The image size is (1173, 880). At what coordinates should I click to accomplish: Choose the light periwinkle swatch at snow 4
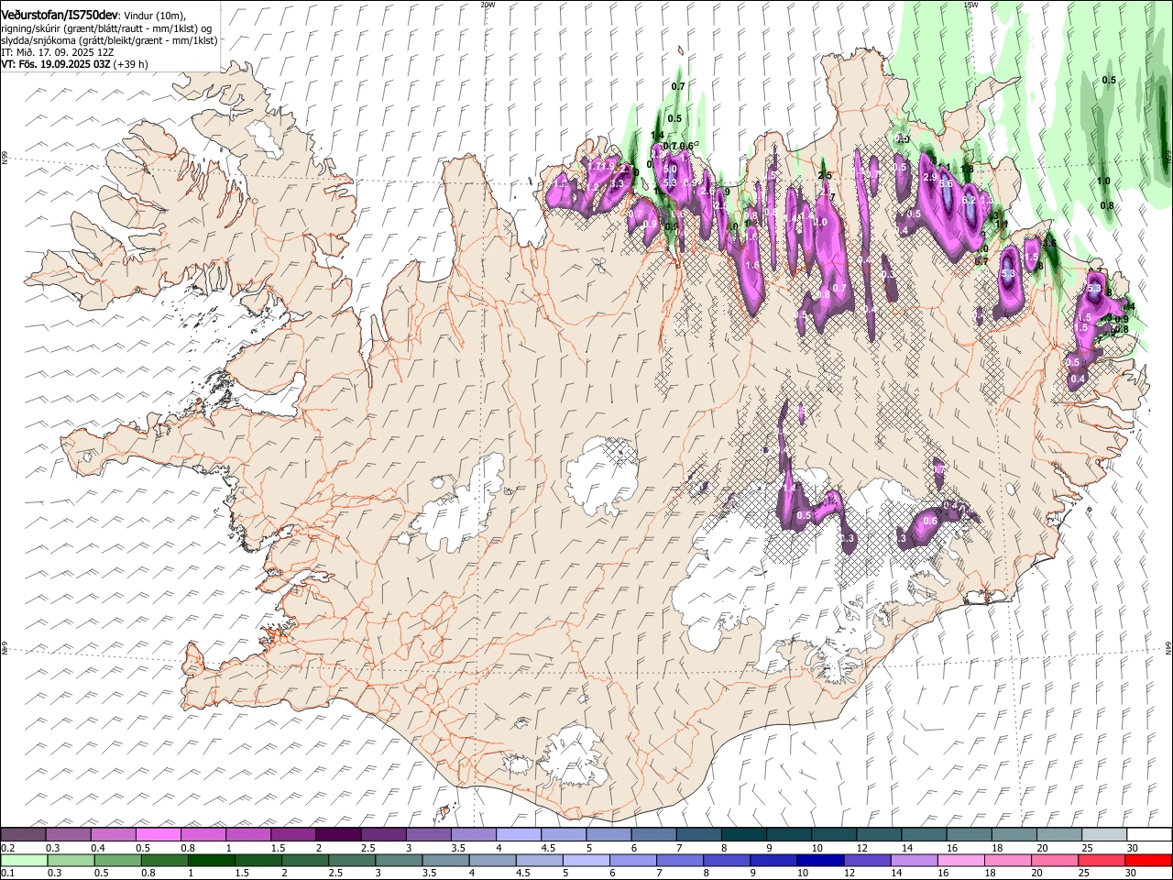[519, 834]
